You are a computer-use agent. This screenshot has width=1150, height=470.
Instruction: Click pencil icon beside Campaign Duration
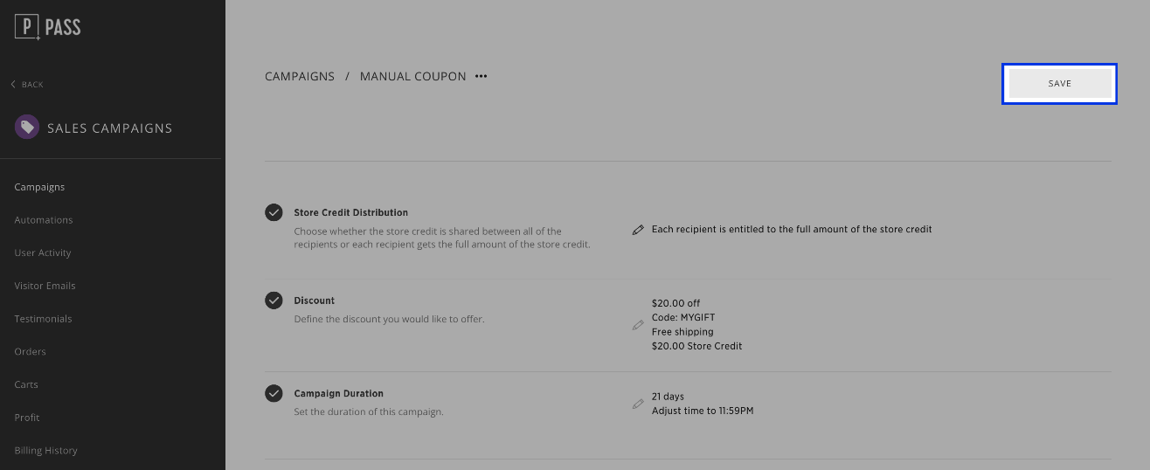coord(638,404)
